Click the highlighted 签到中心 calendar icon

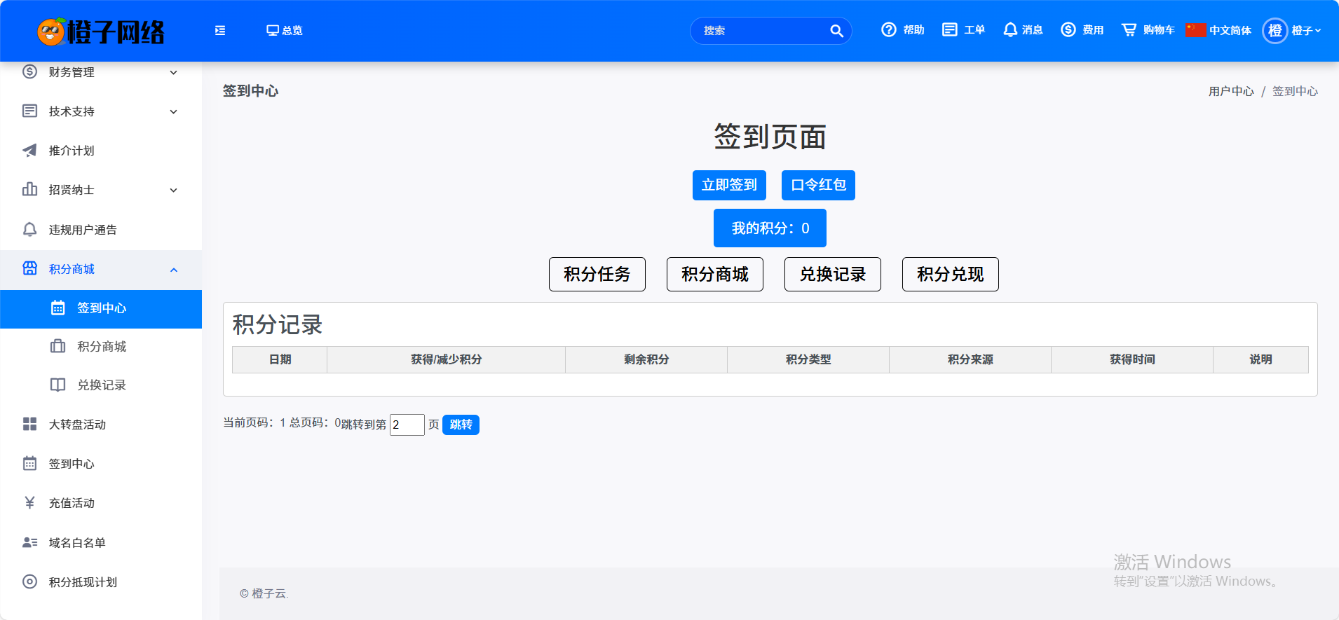[x=58, y=308]
